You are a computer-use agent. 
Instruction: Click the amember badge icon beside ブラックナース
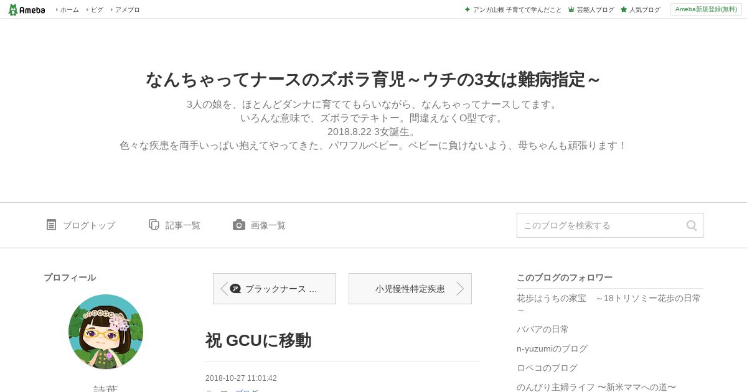[x=235, y=289]
